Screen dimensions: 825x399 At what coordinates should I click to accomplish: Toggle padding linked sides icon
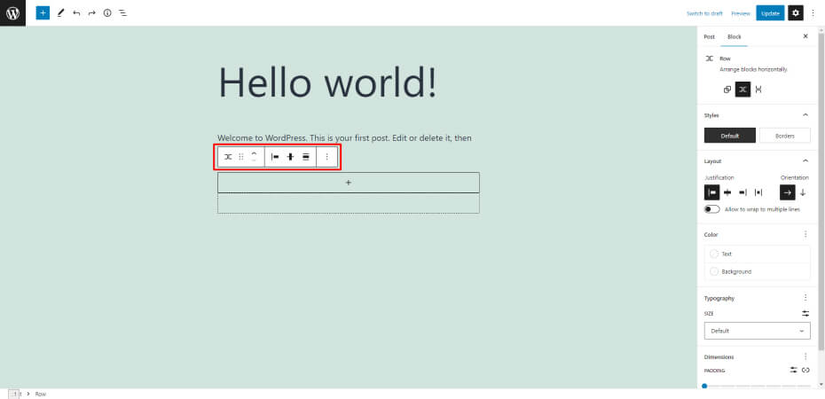click(x=805, y=370)
